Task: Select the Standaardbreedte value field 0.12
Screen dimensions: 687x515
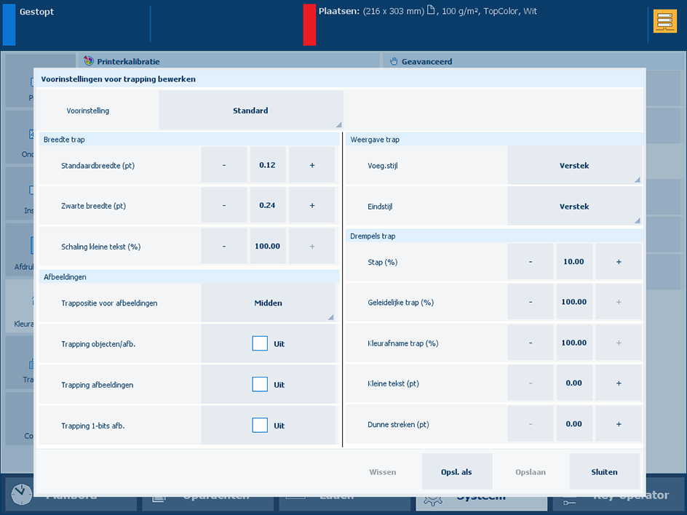Action: 267,165
